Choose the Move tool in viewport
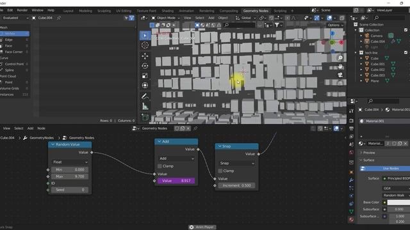The image size is (410, 230). pyautogui.click(x=145, y=56)
